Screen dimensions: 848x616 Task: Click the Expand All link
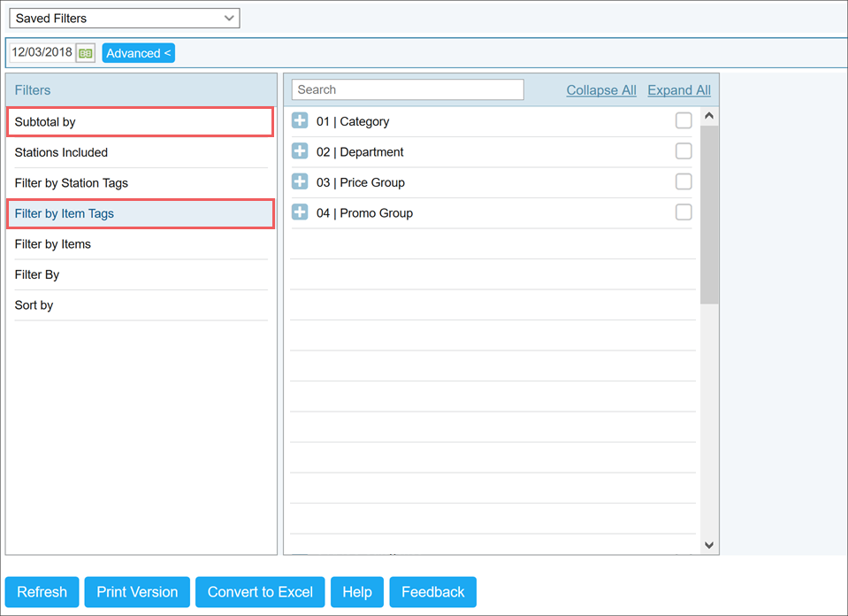pos(678,89)
